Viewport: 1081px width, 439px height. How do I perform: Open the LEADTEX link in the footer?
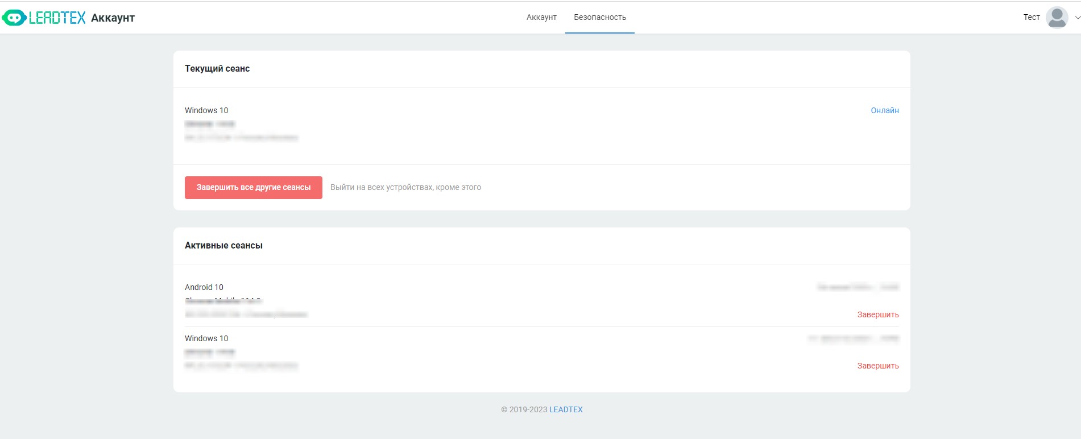tap(565, 409)
